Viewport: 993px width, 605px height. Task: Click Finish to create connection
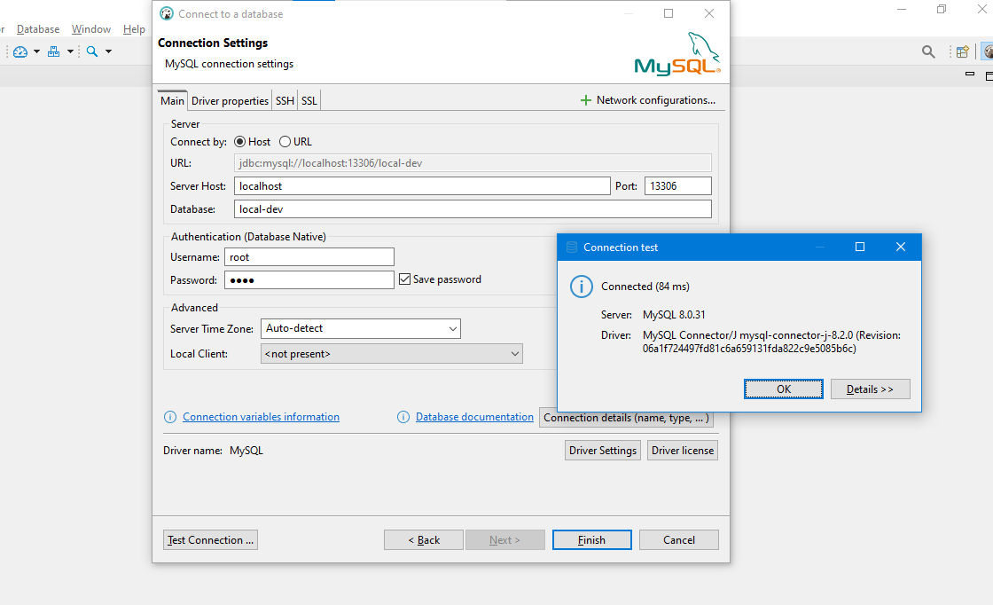tap(591, 539)
